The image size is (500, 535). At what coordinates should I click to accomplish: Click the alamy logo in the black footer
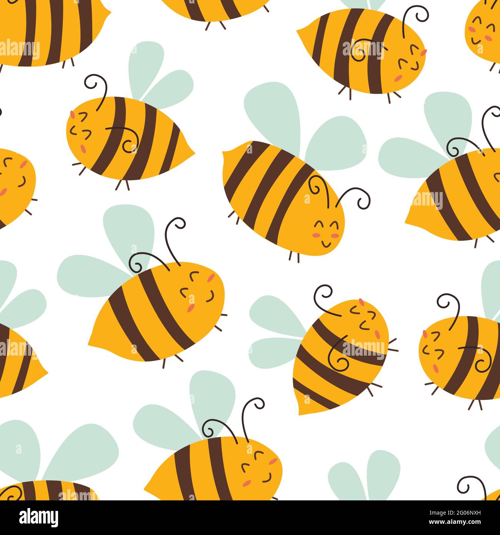tap(39, 517)
